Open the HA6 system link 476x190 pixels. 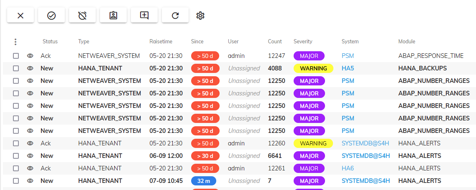348,168
